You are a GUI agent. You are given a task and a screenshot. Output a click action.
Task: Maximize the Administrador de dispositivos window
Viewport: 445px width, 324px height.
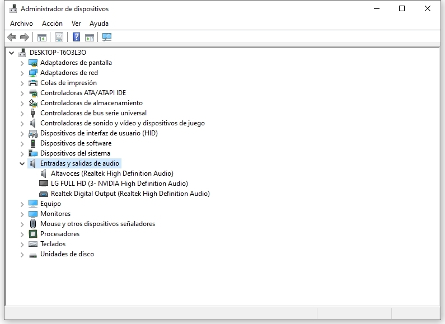[x=402, y=9]
